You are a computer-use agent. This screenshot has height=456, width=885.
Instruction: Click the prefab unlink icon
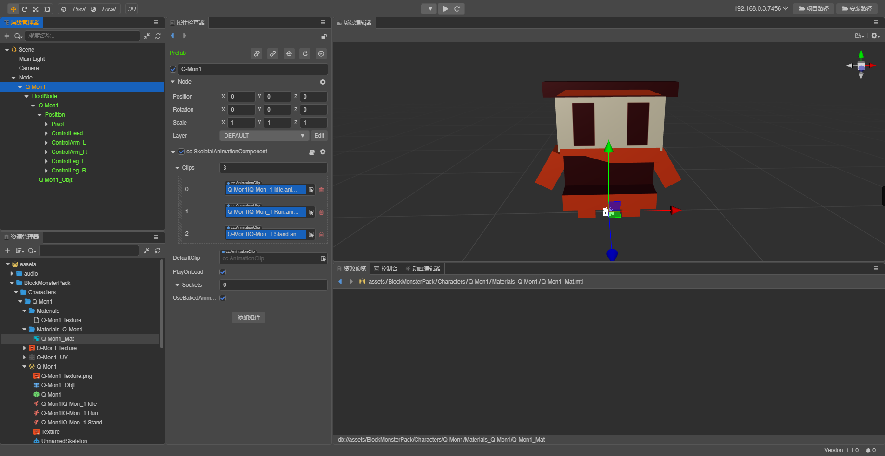[x=257, y=54]
